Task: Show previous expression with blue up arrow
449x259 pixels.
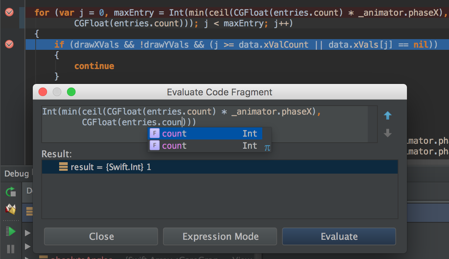Action: tap(388, 116)
